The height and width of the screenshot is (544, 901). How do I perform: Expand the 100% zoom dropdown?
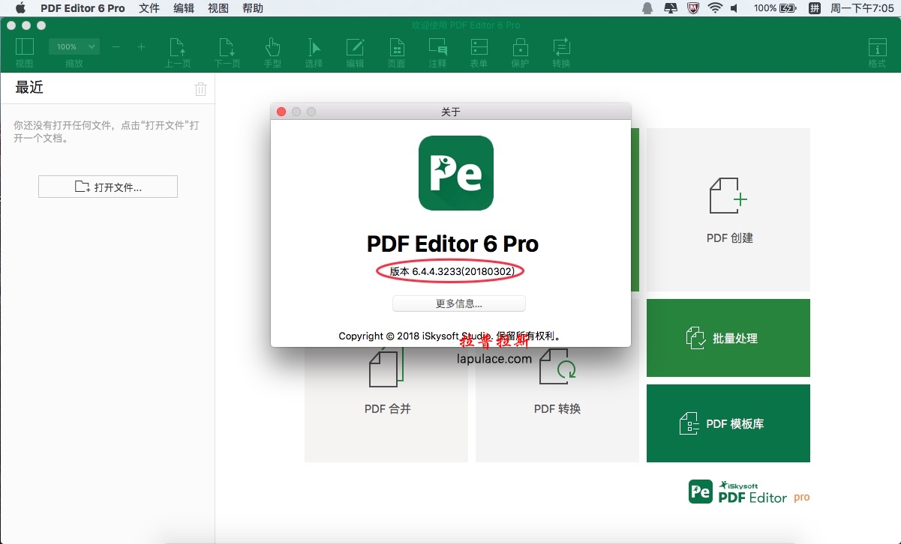74,47
